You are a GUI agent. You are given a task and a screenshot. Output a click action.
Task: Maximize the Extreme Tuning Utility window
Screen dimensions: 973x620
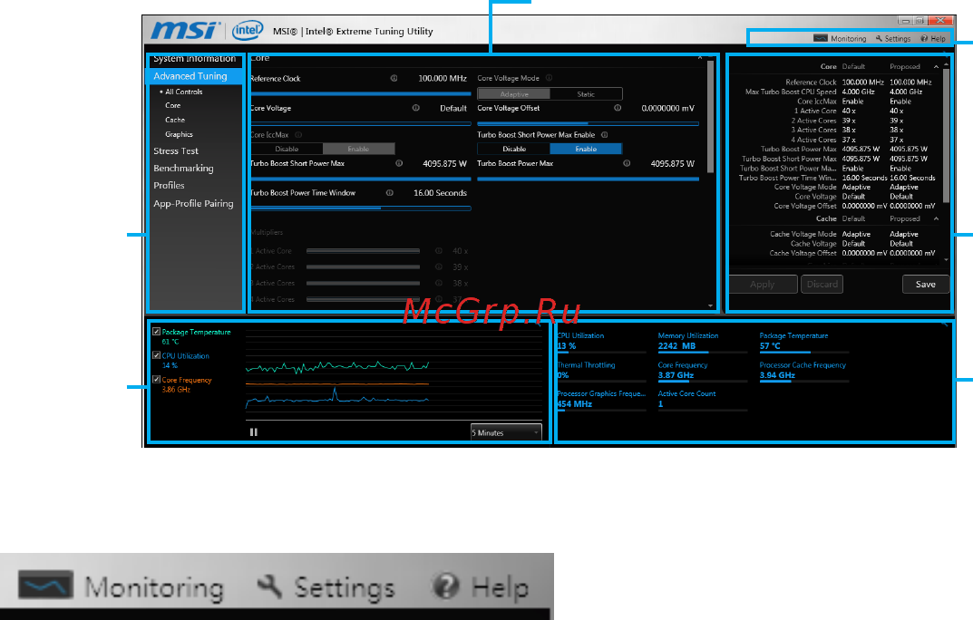coord(919,21)
